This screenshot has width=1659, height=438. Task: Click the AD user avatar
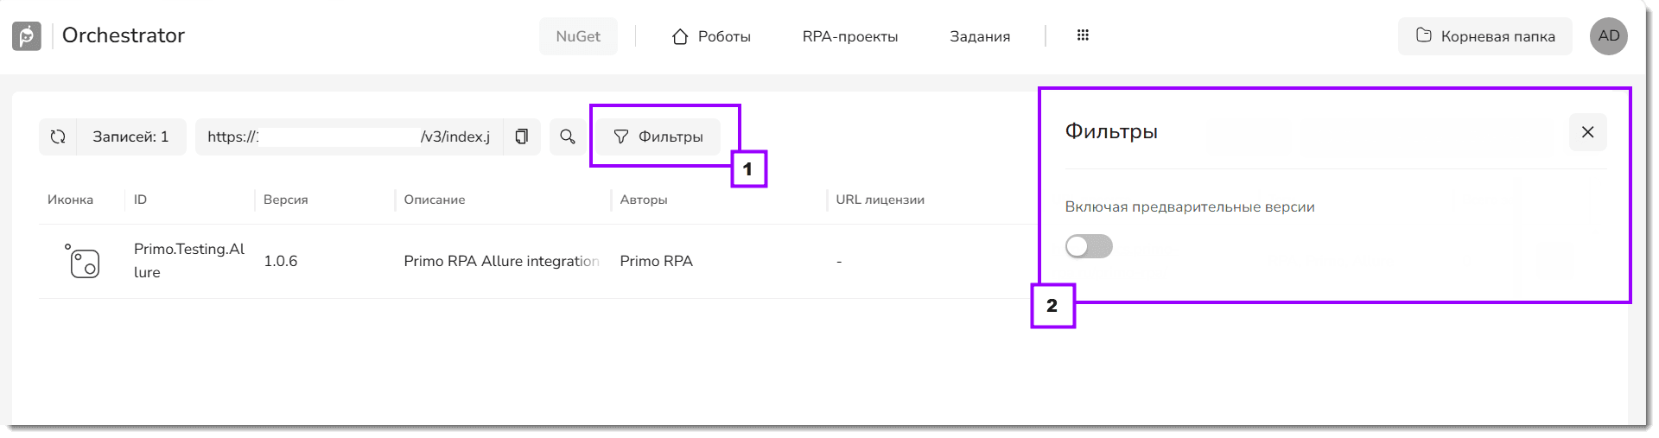pyautogui.click(x=1609, y=36)
